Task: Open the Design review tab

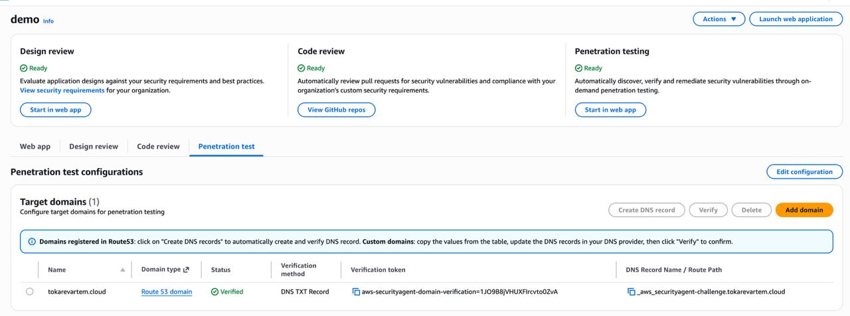Action: 94,147
